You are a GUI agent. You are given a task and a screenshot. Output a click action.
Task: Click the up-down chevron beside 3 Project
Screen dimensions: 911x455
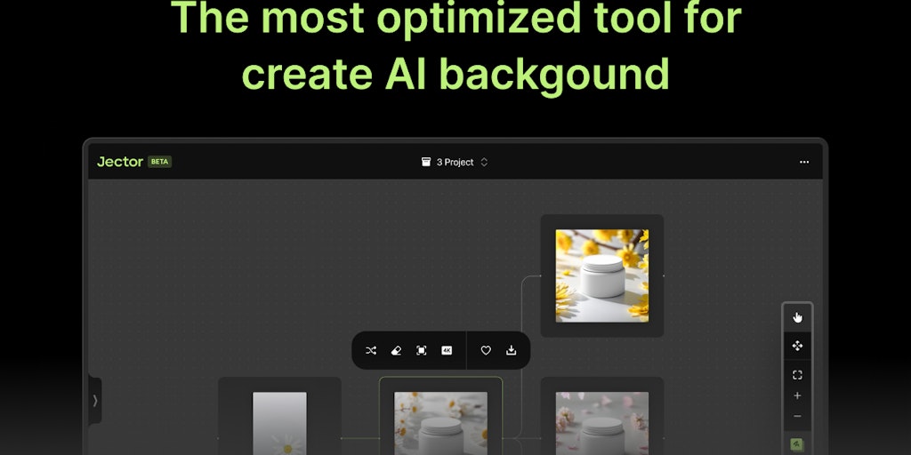tap(484, 163)
